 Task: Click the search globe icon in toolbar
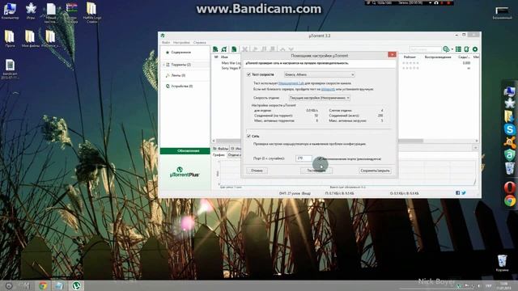click(446, 49)
